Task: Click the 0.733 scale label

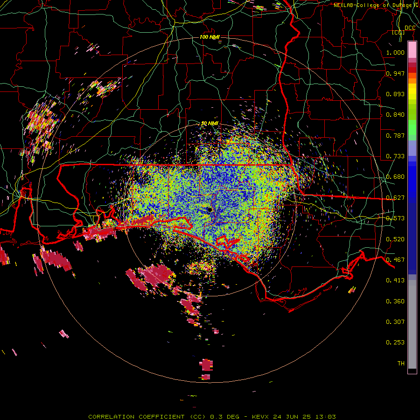Action: 395,156
